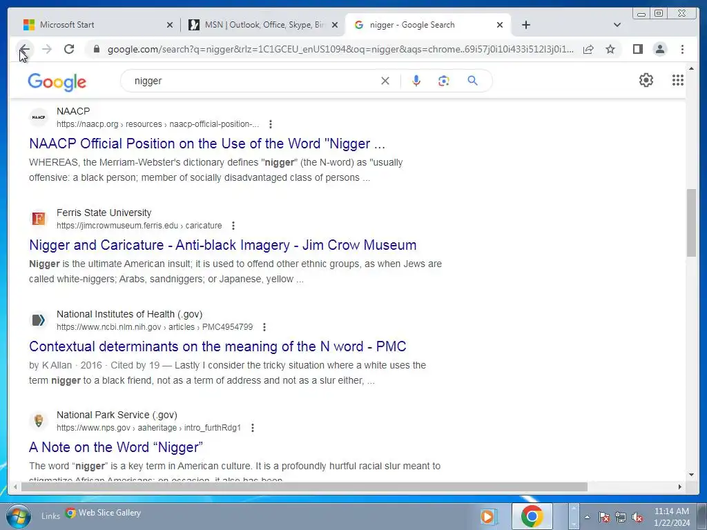Viewport: 707px width, 530px height.
Task: Click the nps.gov aaheritage URL text
Action: click(x=149, y=428)
